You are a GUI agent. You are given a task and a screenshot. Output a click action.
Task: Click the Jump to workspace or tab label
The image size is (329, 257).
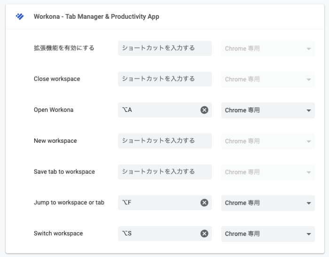tap(69, 202)
